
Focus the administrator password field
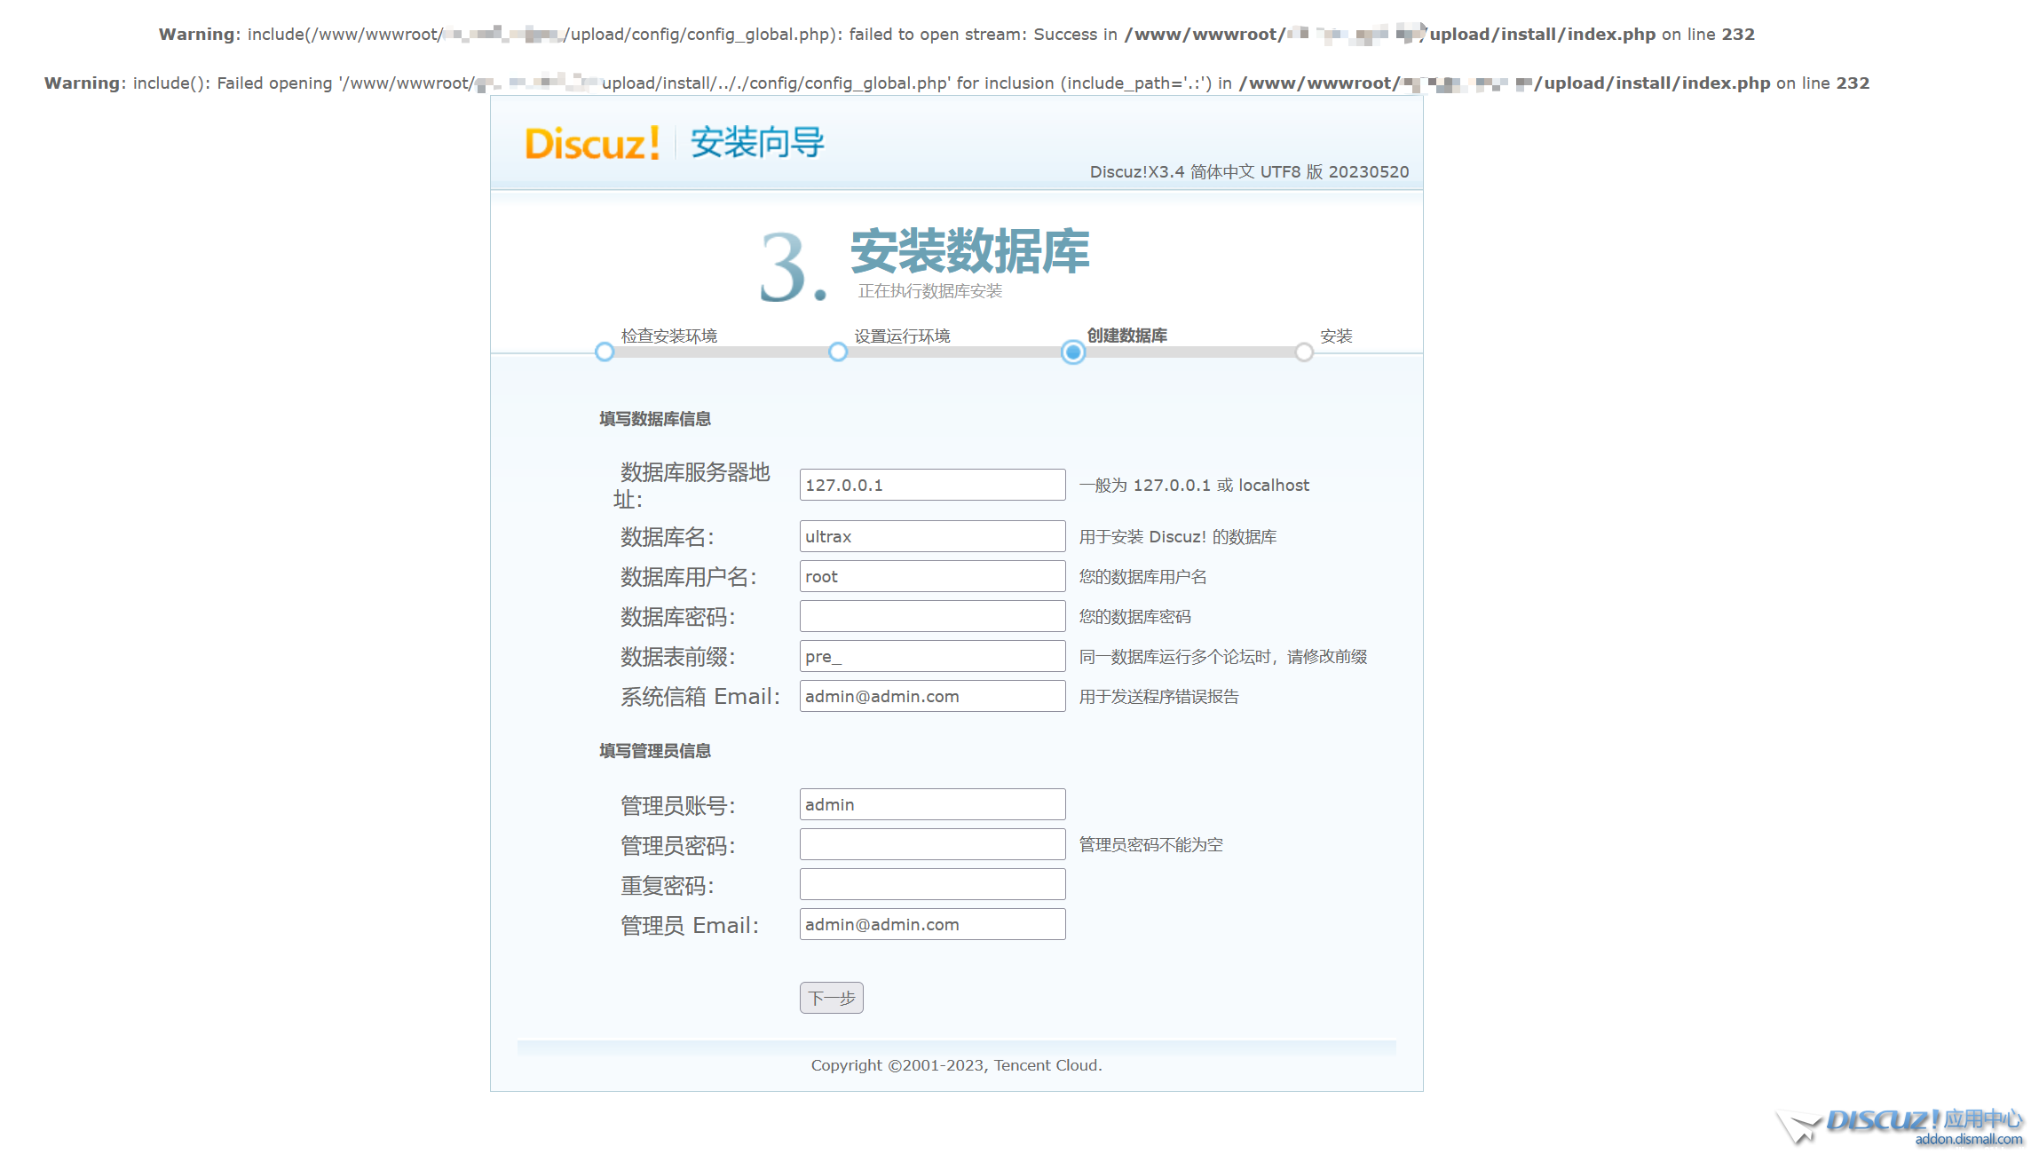932,844
